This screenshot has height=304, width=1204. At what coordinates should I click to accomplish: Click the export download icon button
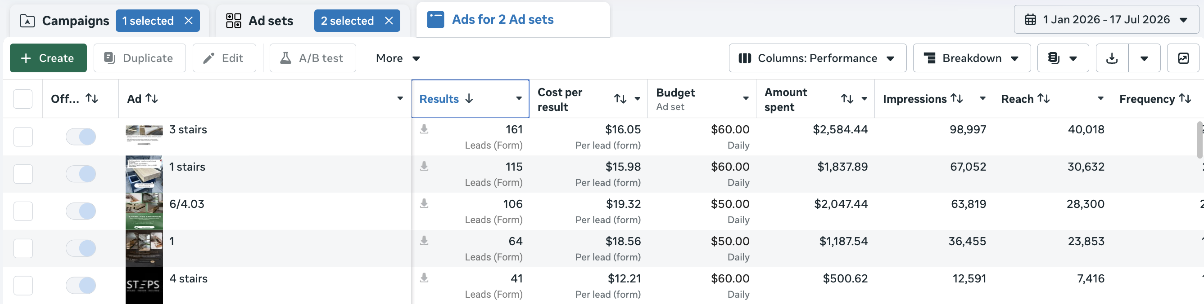[1112, 58]
